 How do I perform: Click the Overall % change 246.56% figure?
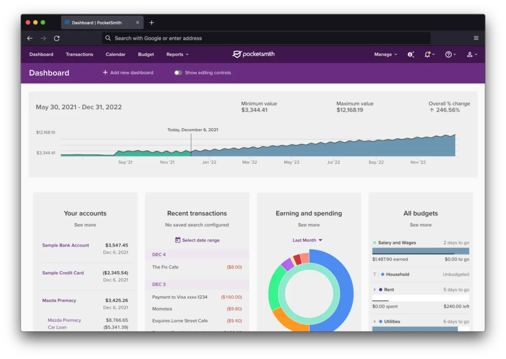(444, 110)
